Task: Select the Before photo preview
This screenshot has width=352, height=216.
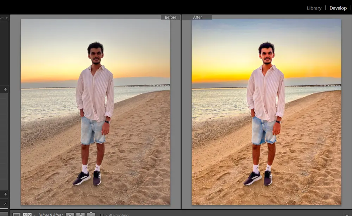Action: [95, 112]
